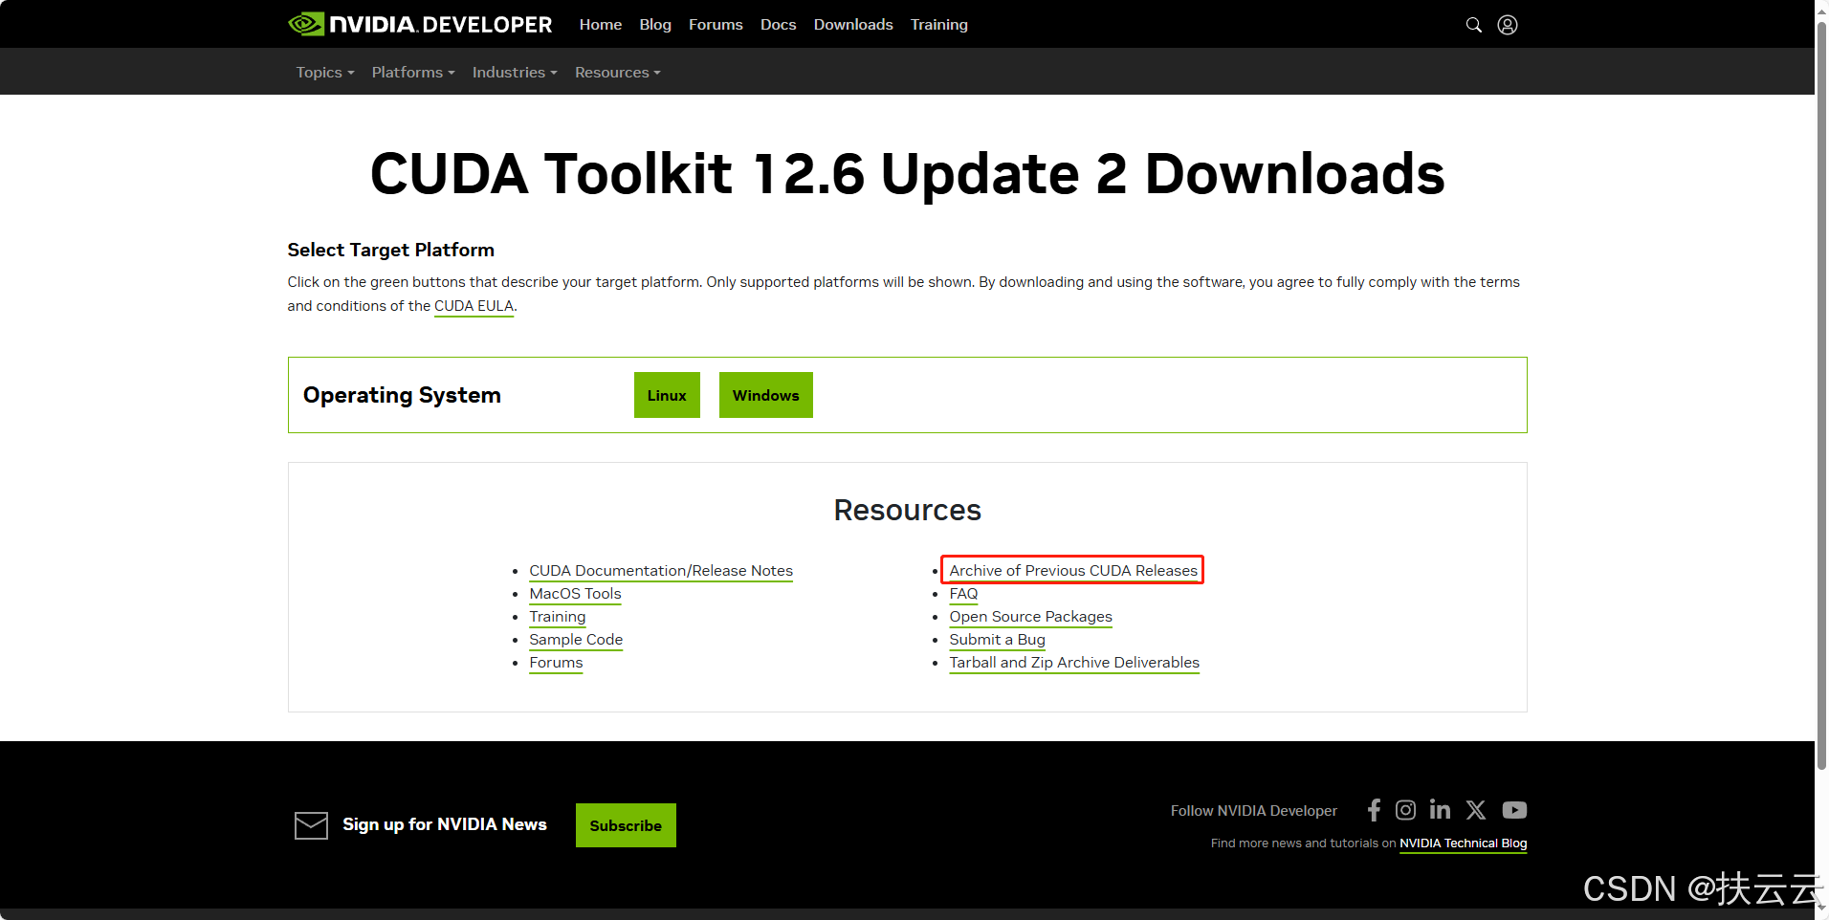Image resolution: width=1829 pixels, height=920 pixels.
Task: Open Tarball and Zip Archive Deliverables link
Action: tap(1074, 663)
